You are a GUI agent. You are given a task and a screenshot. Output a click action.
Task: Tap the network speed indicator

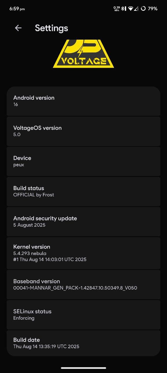coord(117,9)
